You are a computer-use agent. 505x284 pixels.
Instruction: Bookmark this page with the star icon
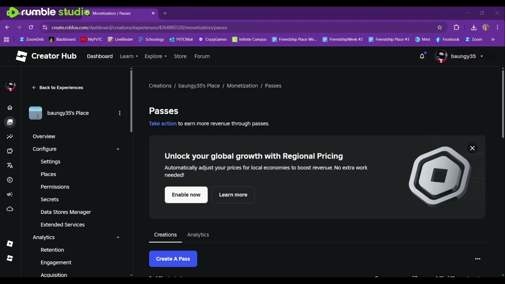click(440, 27)
